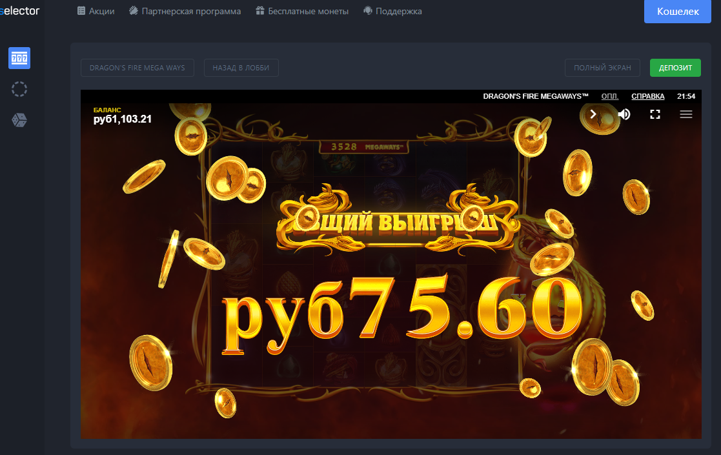Open the dice games sidebar icon
This screenshot has height=455, width=721.
pos(19,120)
